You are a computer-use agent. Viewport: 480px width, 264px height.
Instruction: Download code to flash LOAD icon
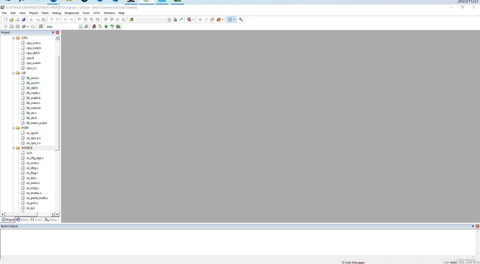click(41, 26)
